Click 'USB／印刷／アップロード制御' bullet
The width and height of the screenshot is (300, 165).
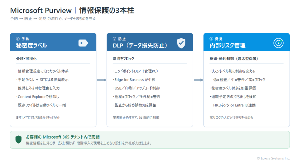pyautogui.click(x=136, y=88)
